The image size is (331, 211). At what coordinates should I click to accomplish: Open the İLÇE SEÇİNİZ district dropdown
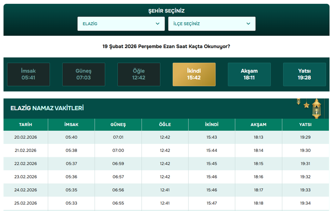click(212, 24)
